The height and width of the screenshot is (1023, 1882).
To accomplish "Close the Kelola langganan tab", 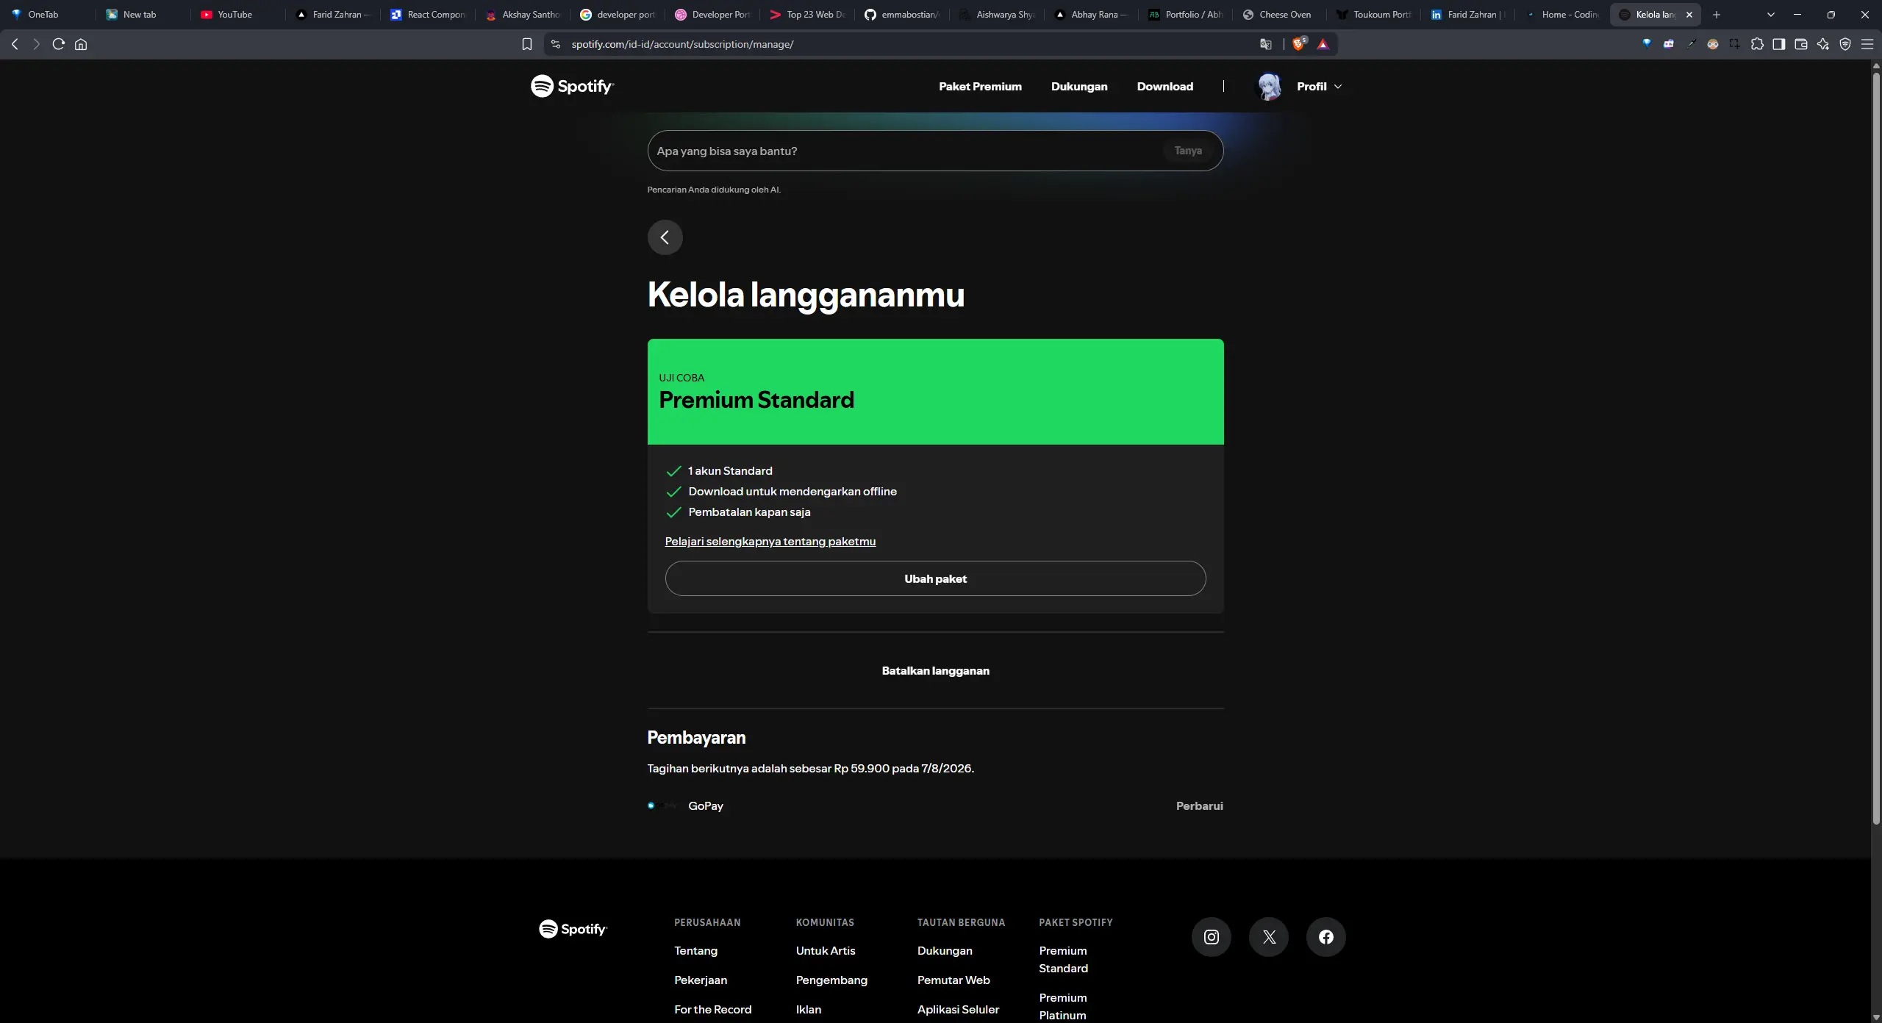I will pos(1689,15).
